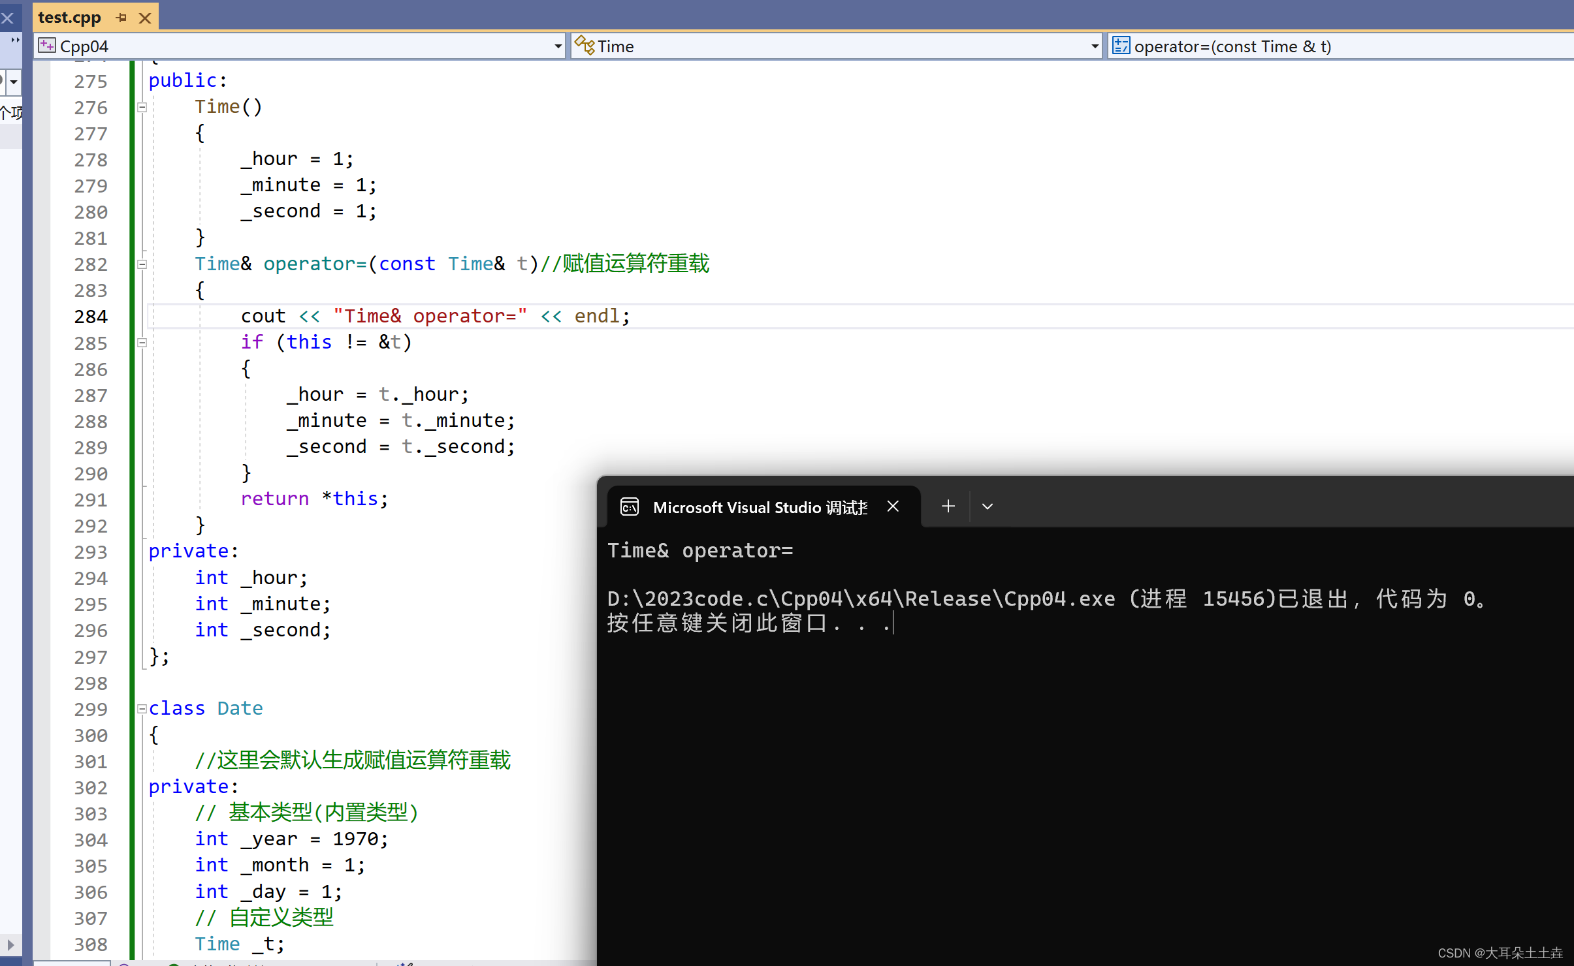Viewport: 1574px width, 966px height.
Task: Click 'int _year = 1970;' on line 304
Action: coord(292,839)
